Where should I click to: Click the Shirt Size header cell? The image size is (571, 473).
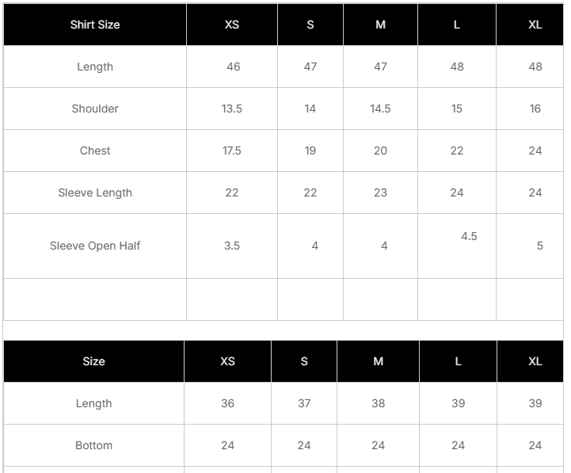[95, 25]
